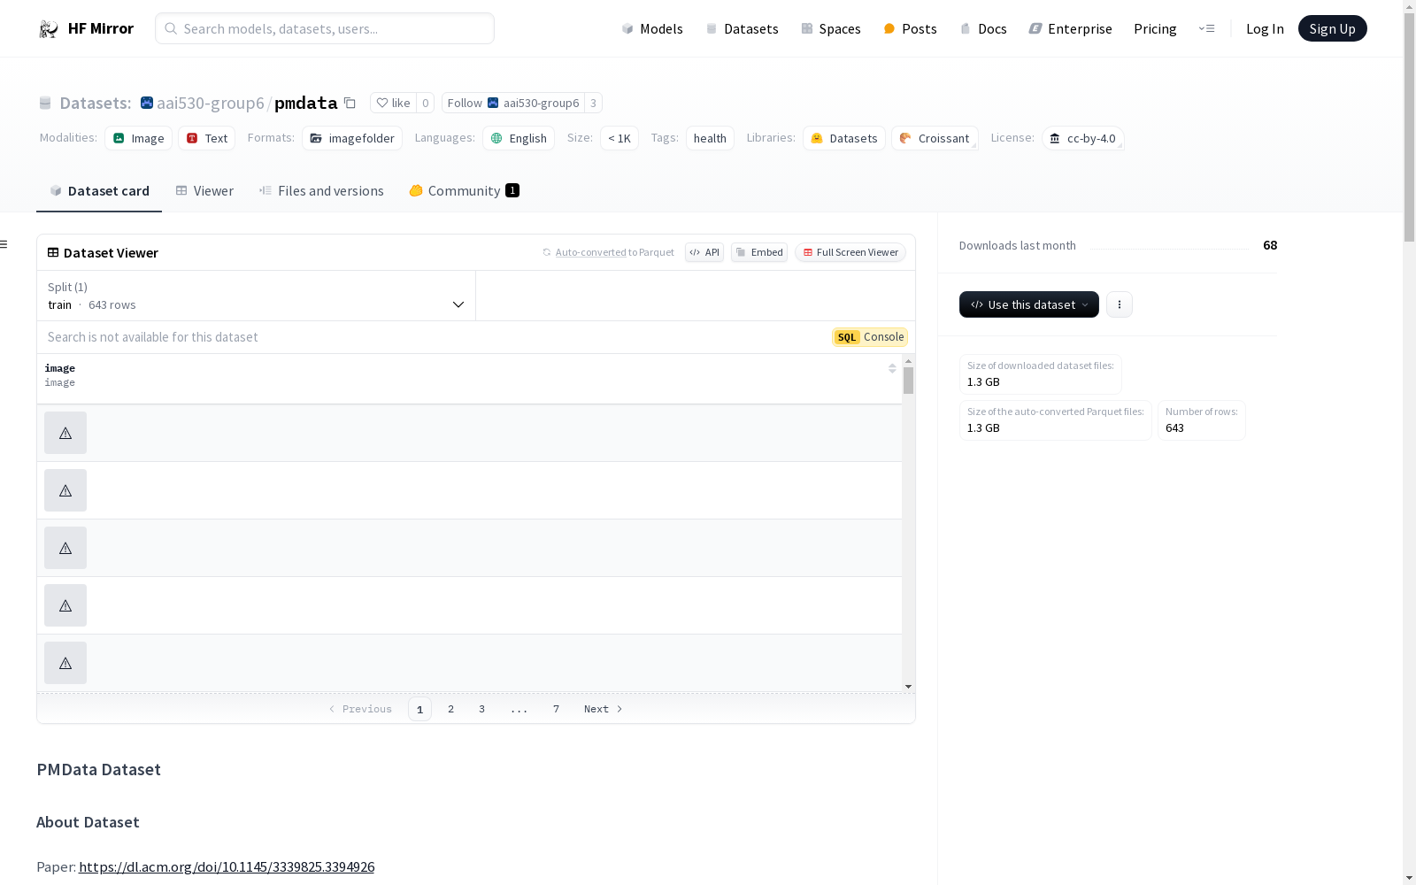The height and width of the screenshot is (885, 1416).
Task: Click the Auto-converted link
Action: pyautogui.click(x=590, y=252)
